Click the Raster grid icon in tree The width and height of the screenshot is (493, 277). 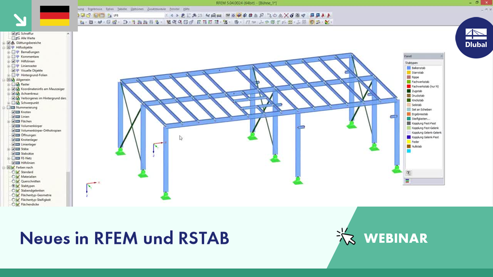pyautogui.click(x=18, y=85)
